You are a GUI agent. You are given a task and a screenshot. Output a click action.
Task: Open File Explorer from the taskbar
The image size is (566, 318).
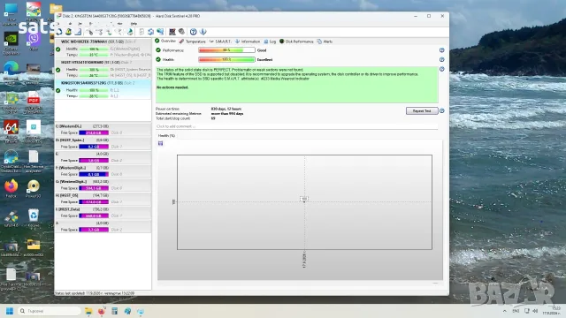click(88, 311)
